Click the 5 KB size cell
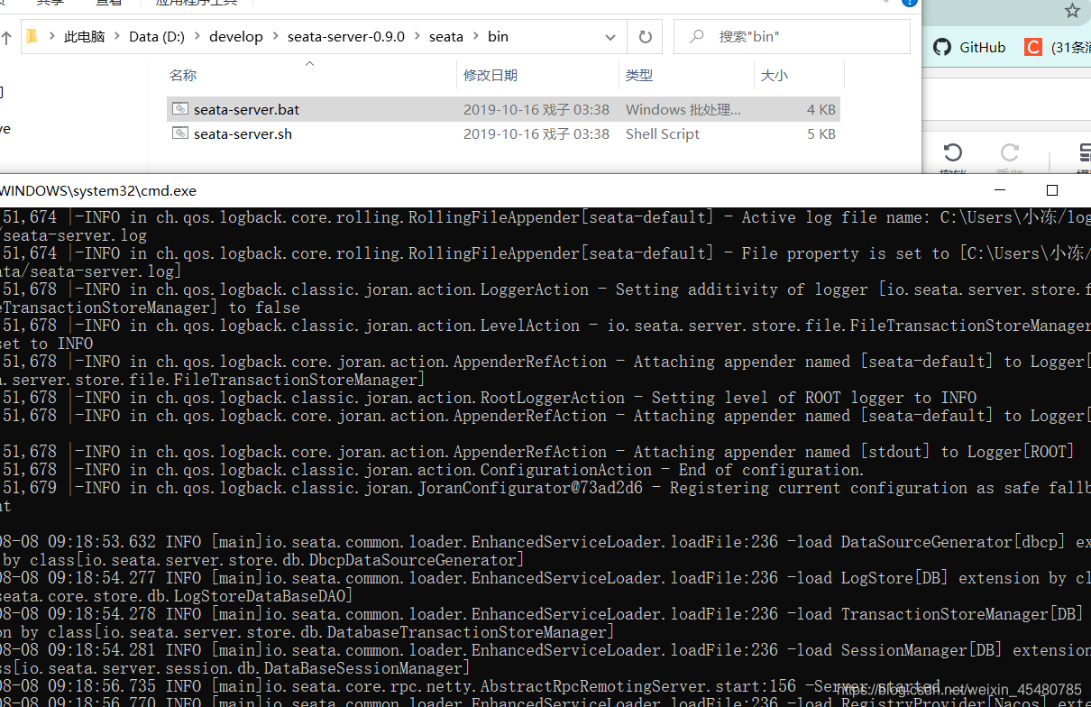Image resolution: width=1091 pixels, height=707 pixels. click(x=821, y=133)
